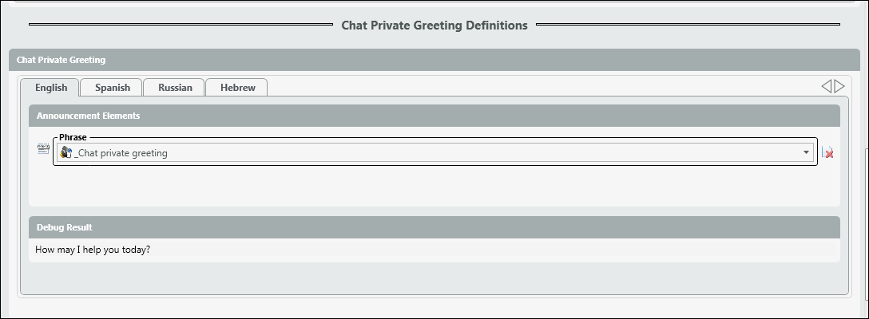Image resolution: width=869 pixels, height=319 pixels.
Task: Click the Chat Private Greeting Definitions title
Action: pyautogui.click(x=434, y=26)
